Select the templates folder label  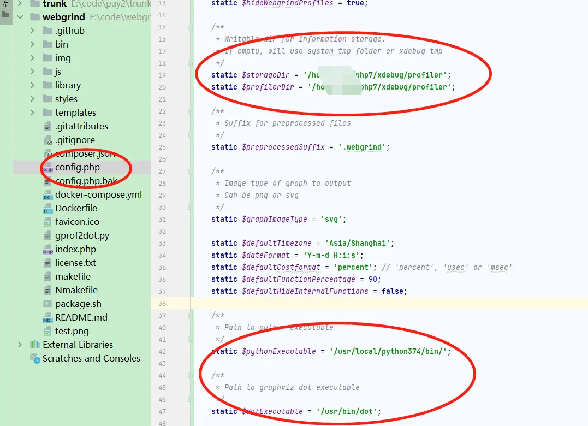pos(75,113)
